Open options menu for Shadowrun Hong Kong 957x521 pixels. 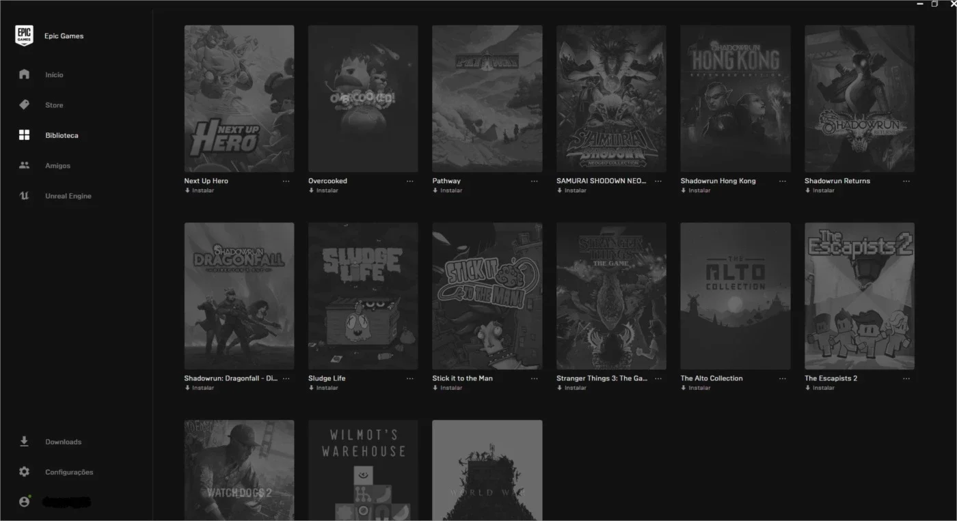[x=782, y=181]
